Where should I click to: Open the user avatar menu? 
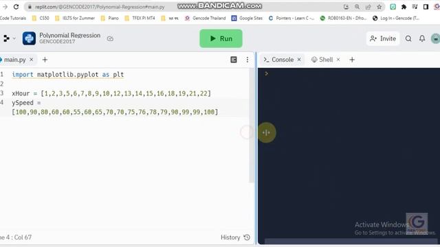[x=435, y=38]
